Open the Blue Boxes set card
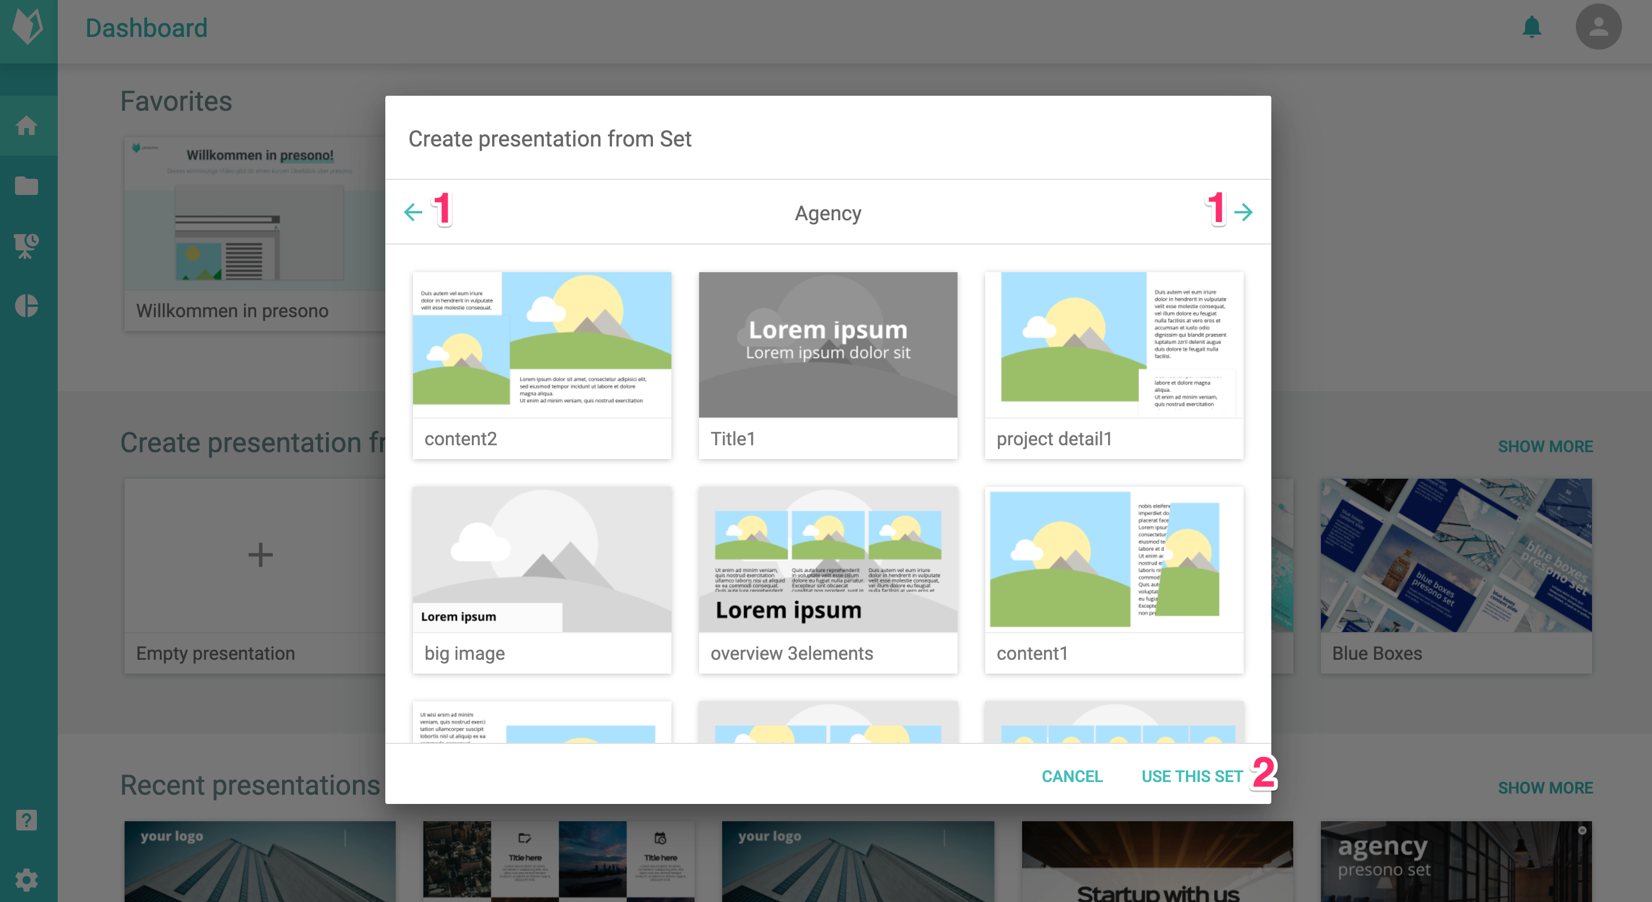 1456,576
